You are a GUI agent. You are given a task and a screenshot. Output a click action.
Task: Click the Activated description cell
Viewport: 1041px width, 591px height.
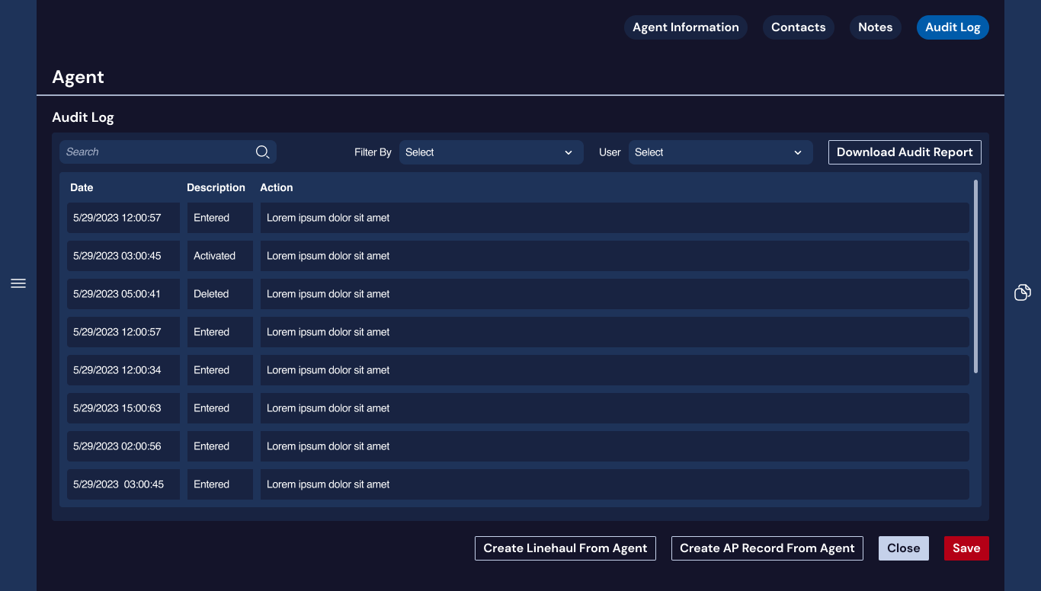[x=220, y=256]
